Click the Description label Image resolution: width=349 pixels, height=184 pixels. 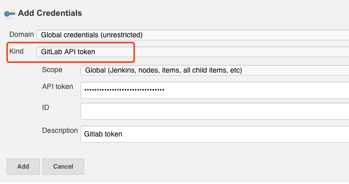coord(60,130)
